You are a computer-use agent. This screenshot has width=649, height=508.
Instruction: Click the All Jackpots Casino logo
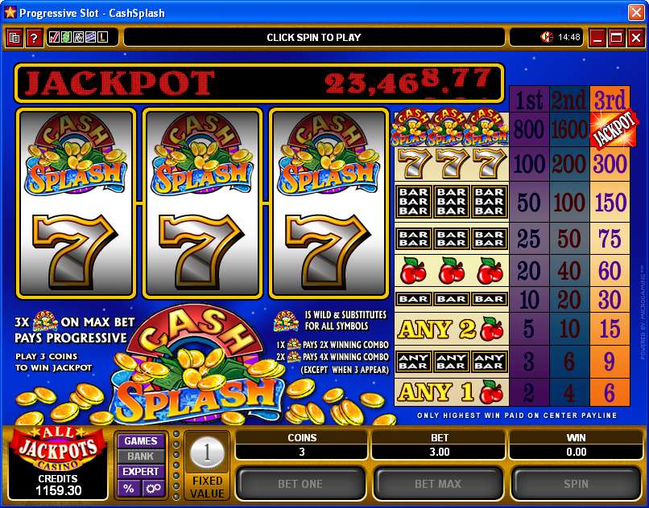pos(57,449)
